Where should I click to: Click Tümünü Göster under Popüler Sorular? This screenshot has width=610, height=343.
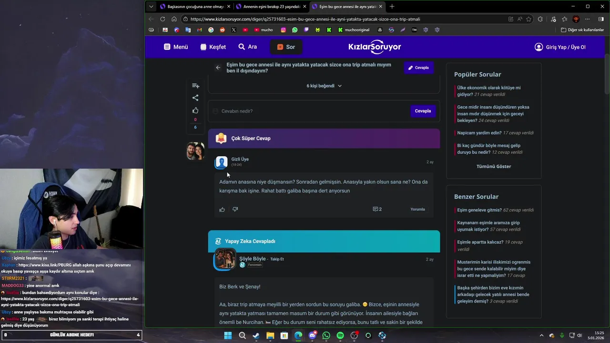494,166
